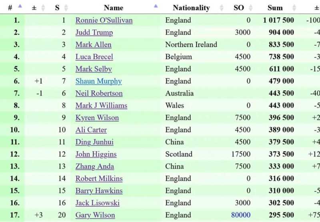The width and height of the screenshot is (320, 222).
Task: Open Luca Brecel's profile link
Action: (x=94, y=57)
